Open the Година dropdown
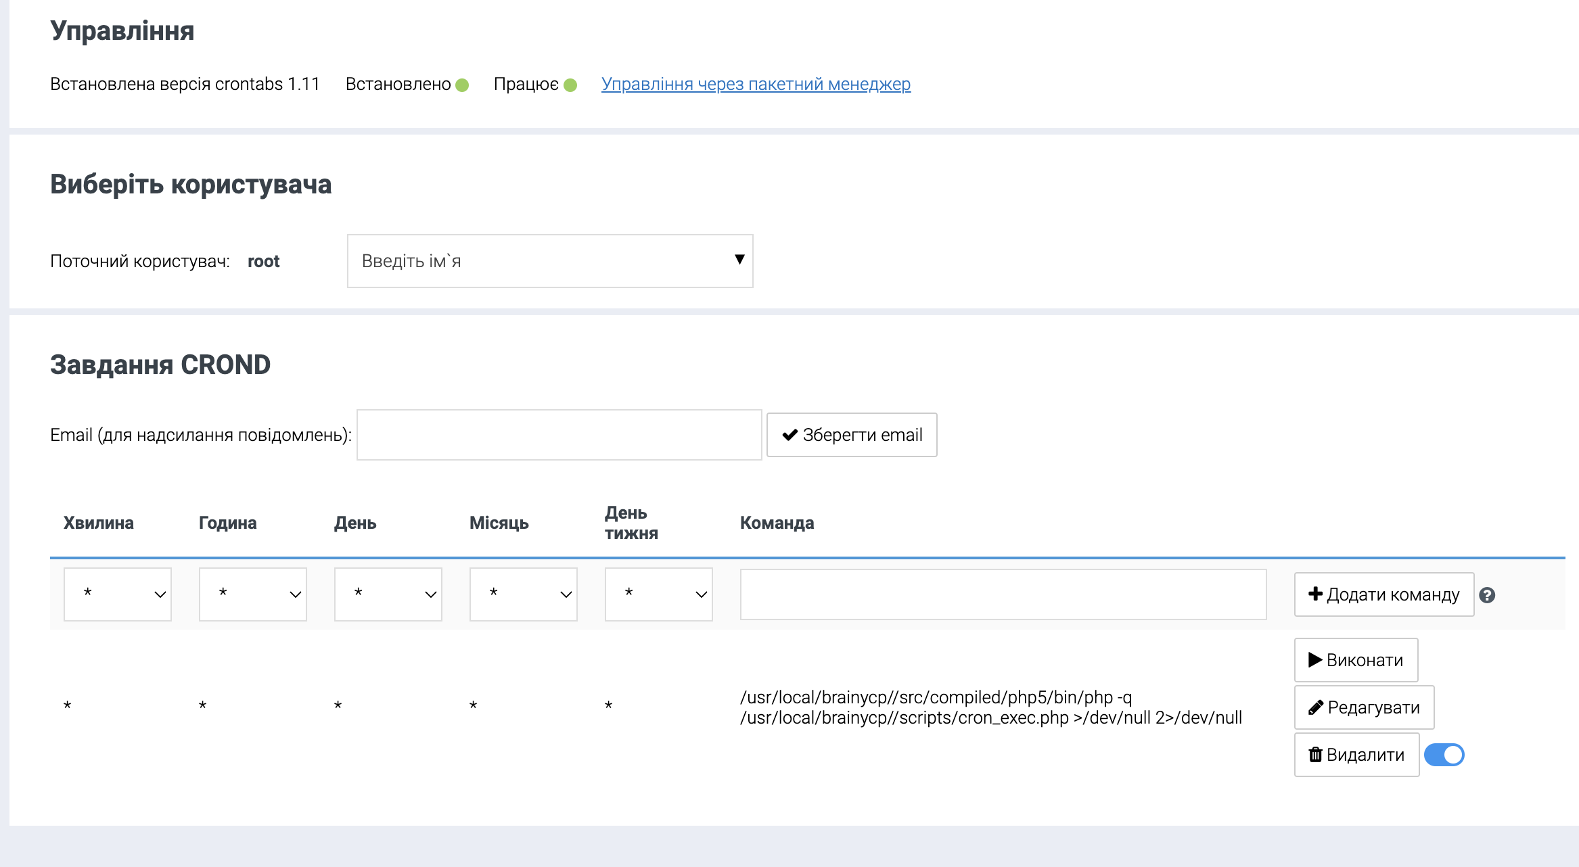1579x867 pixels. (x=253, y=594)
